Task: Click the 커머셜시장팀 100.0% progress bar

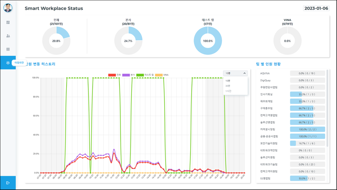Action: tap(307, 129)
